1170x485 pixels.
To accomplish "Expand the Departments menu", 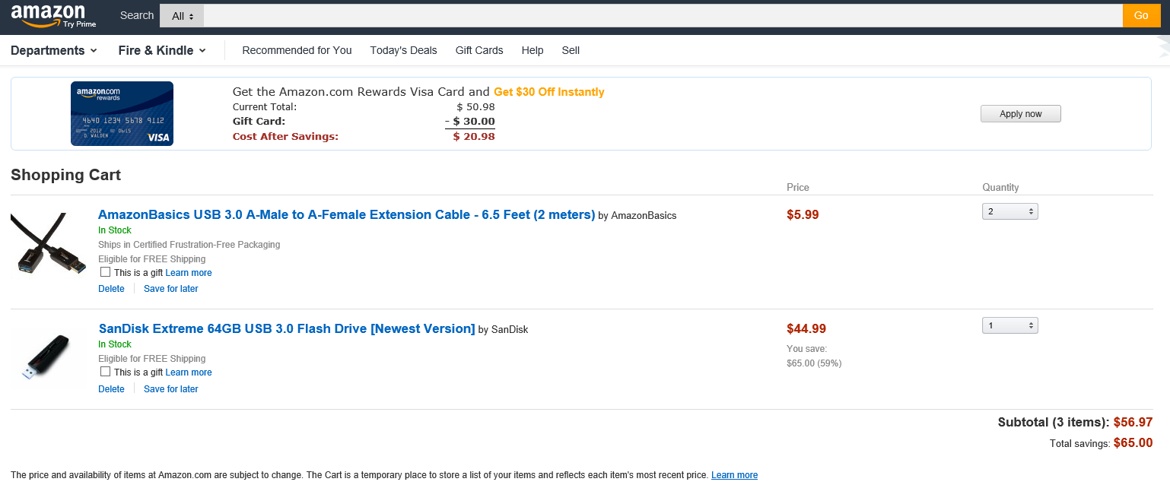I will [53, 50].
